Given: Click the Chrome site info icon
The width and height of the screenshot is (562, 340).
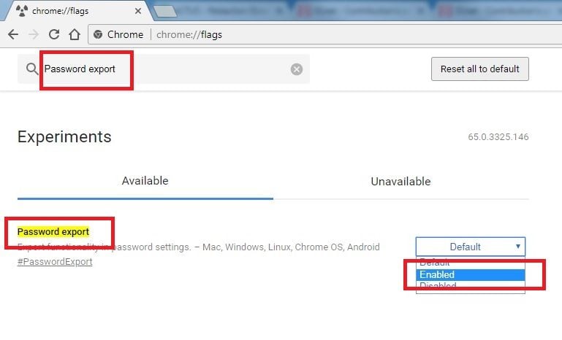Looking at the screenshot, I should coord(97,34).
